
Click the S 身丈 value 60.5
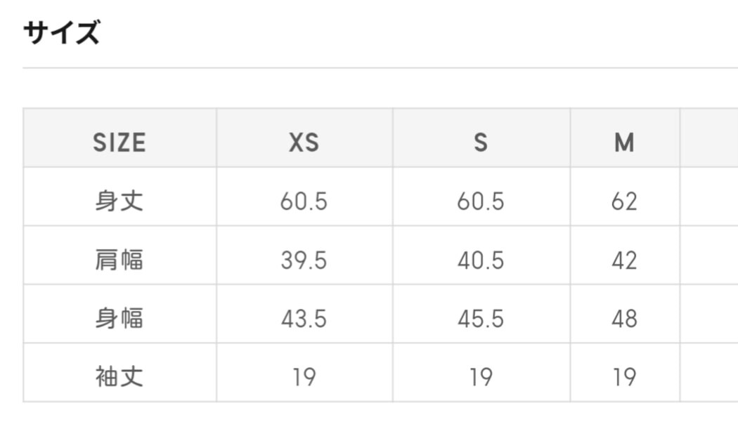tap(481, 201)
